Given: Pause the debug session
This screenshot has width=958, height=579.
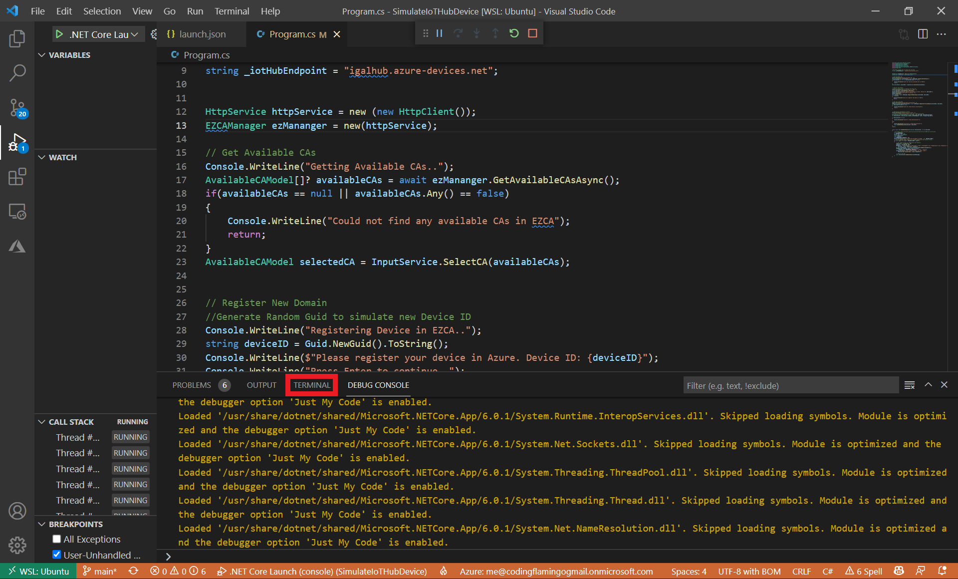Looking at the screenshot, I should click(x=439, y=33).
